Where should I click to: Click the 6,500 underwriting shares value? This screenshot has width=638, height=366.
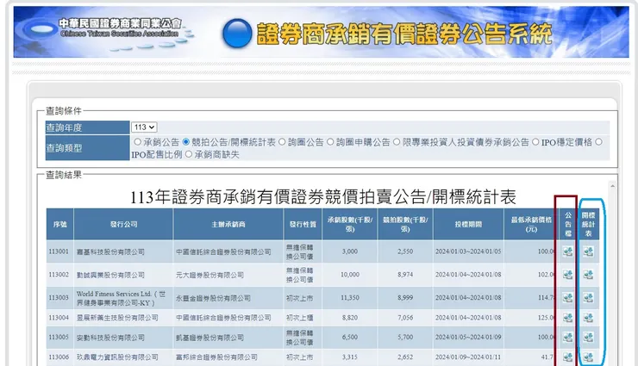(x=349, y=338)
